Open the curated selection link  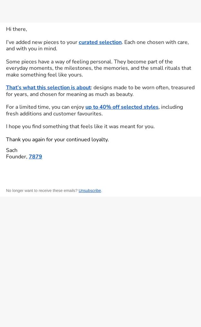click(x=100, y=42)
